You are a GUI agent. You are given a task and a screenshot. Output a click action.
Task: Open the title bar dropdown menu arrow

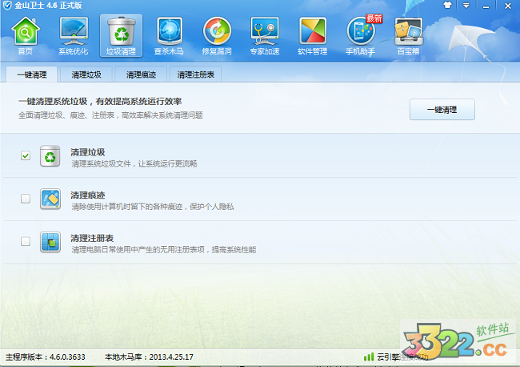point(466,6)
